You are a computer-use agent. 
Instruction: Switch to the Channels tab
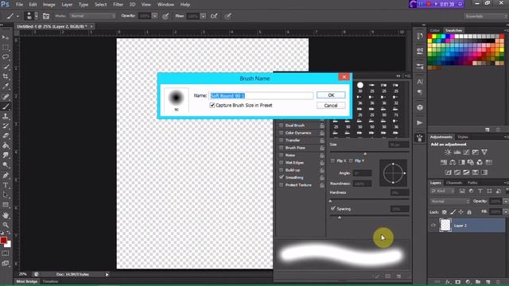pyautogui.click(x=454, y=183)
